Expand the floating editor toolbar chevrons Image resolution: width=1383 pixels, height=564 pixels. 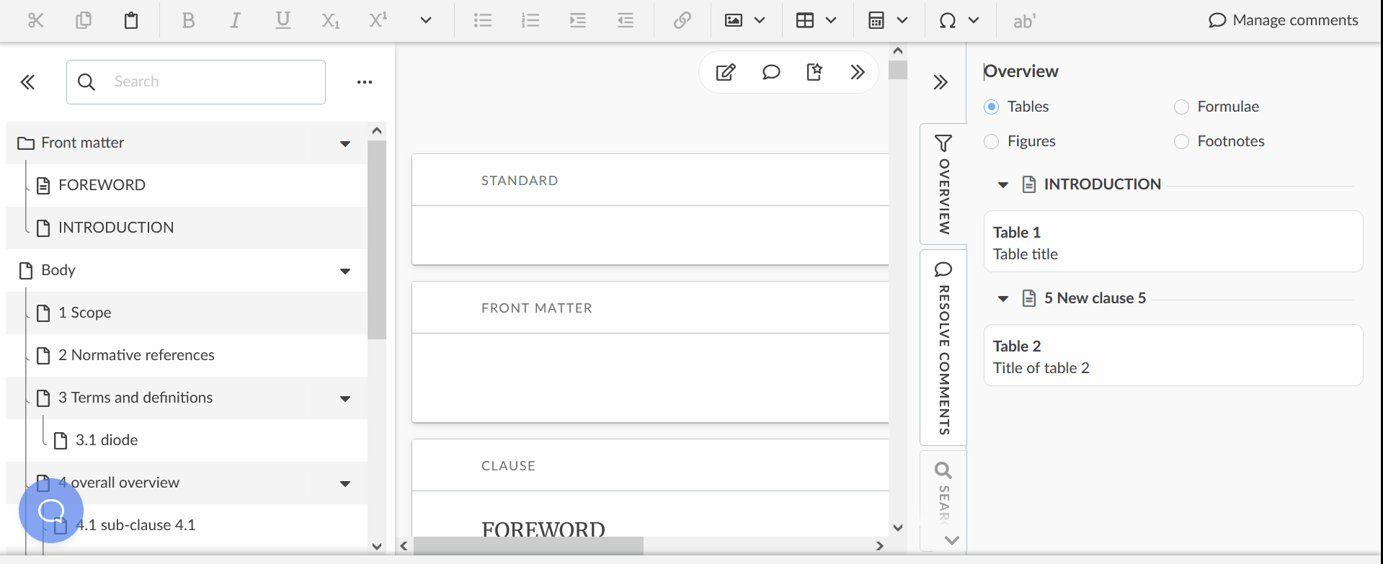(857, 72)
